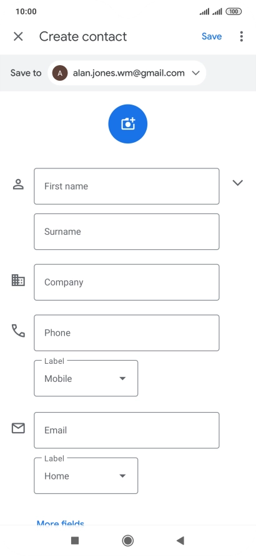Tap the add contact photo camera icon

[x=127, y=124]
